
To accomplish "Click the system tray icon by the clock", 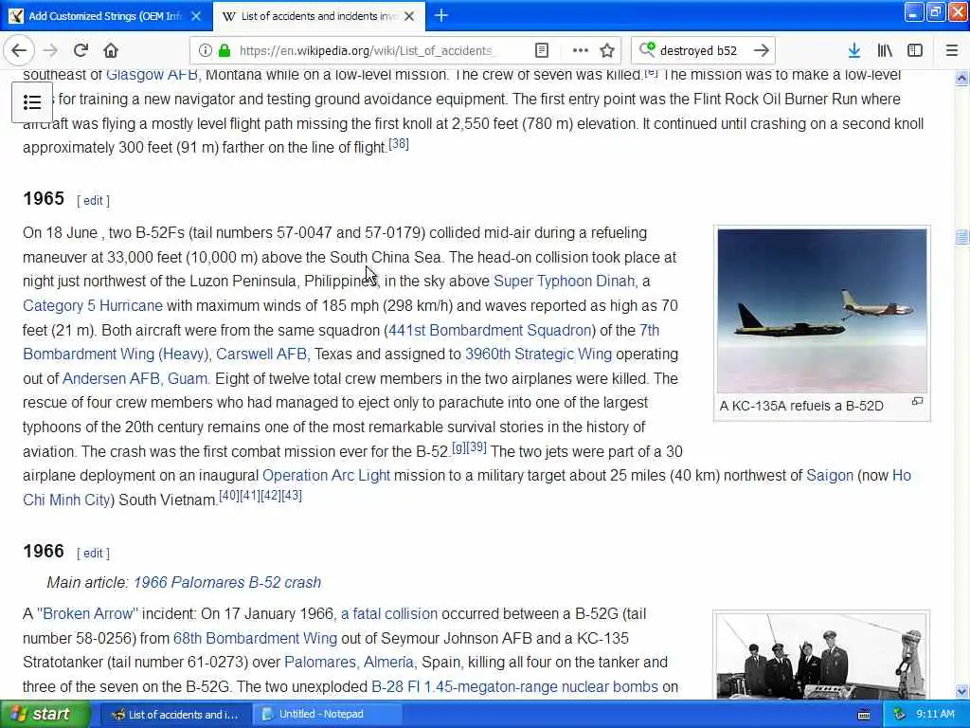I will click(x=900, y=715).
